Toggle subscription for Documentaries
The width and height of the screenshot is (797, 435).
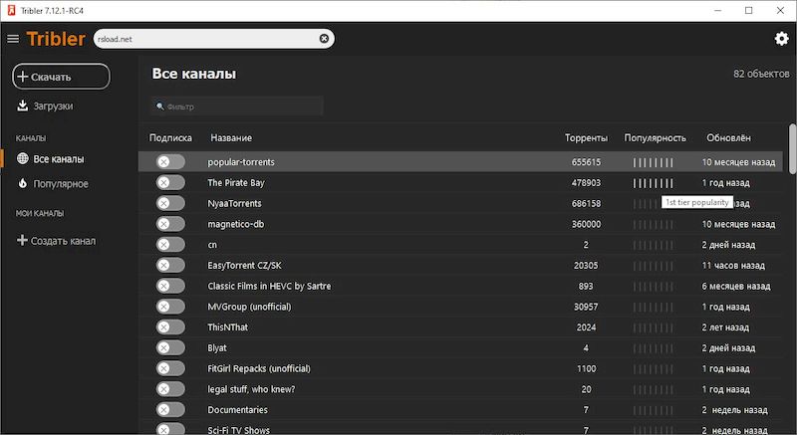tap(170, 410)
